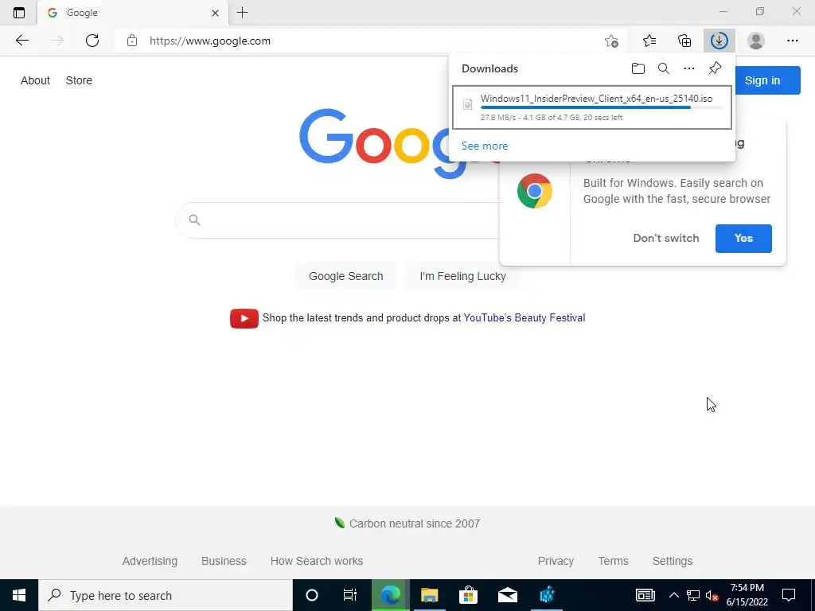Click the Chrome logo in promo

(x=534, y=191)
